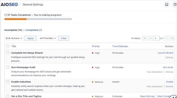Dismiss the Complete the Setup Wizard task
The image size is (177, 98).
(169, 58)
